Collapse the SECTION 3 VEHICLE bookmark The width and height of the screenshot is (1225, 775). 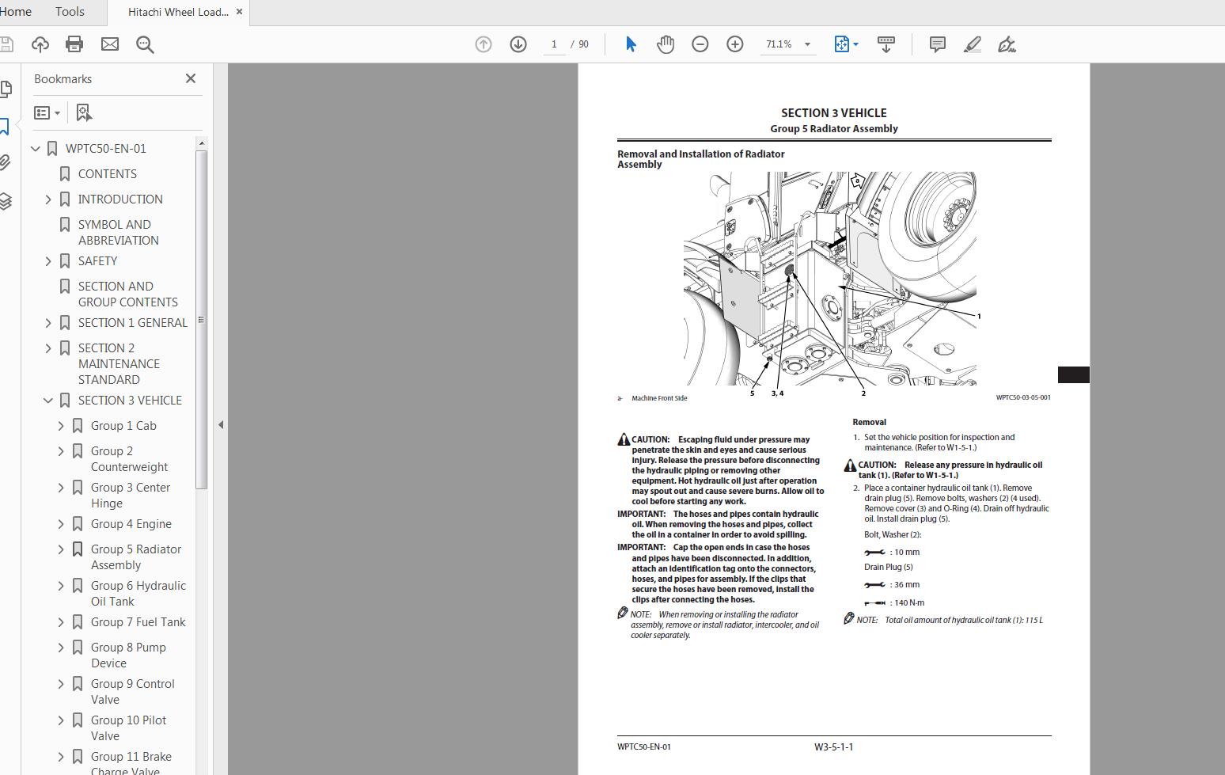pos(47,400)
